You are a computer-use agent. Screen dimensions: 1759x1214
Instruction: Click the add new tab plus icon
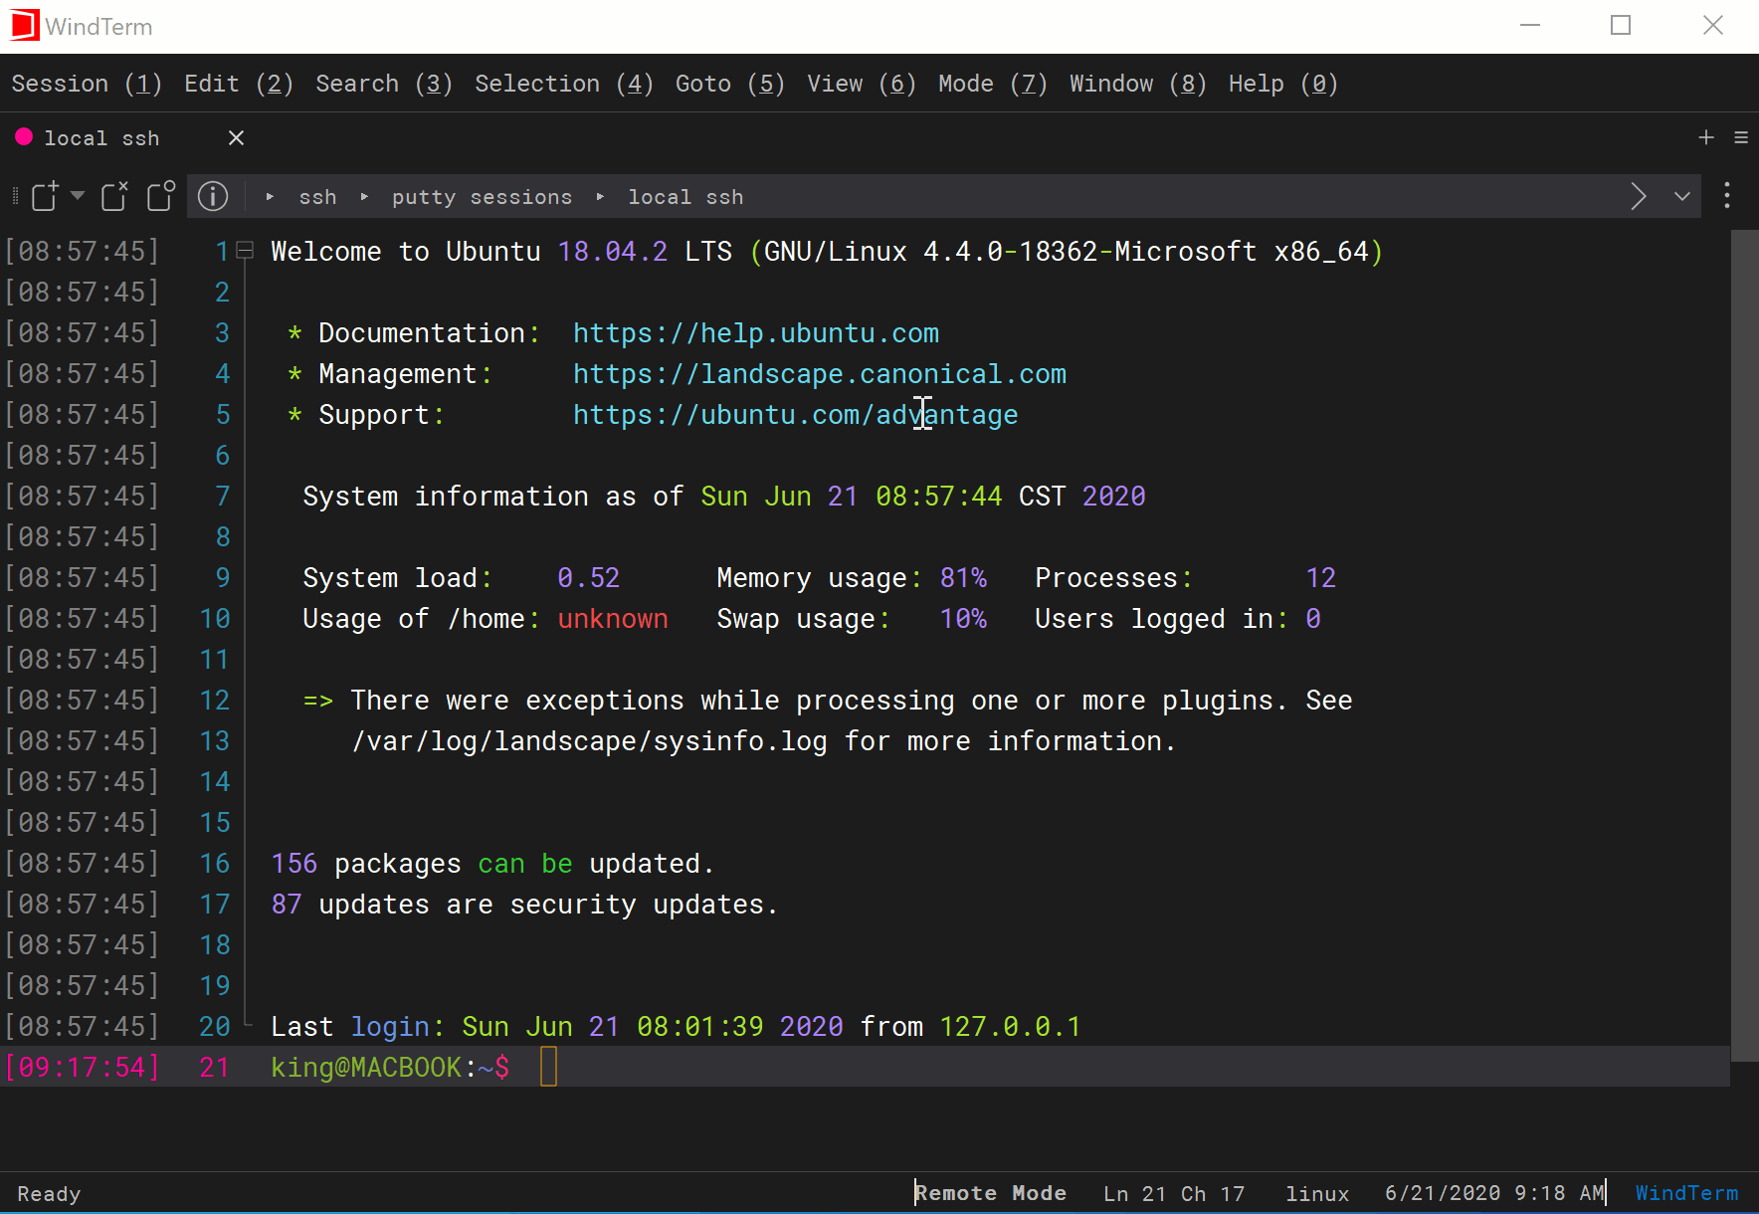pos(1706,137)
